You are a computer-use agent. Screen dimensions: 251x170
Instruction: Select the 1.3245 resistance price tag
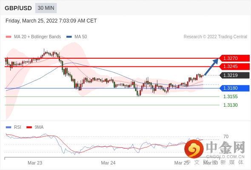point(234,66)
